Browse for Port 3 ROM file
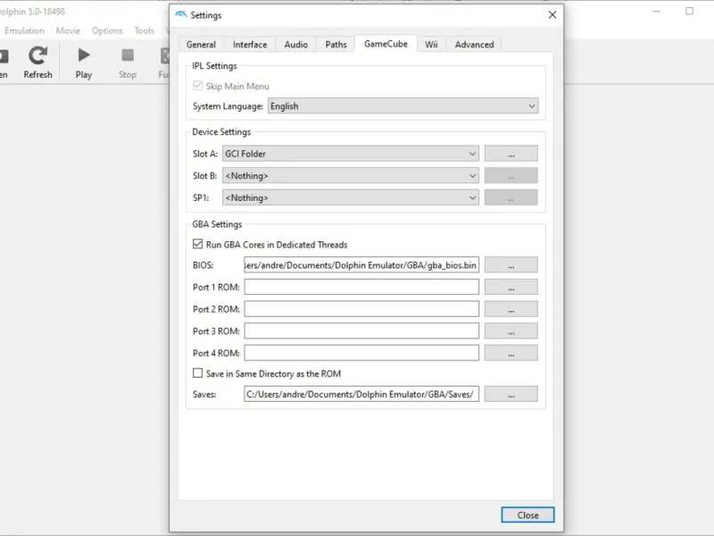714x536 pixels. pyautogui.click(x=511, y=331)
